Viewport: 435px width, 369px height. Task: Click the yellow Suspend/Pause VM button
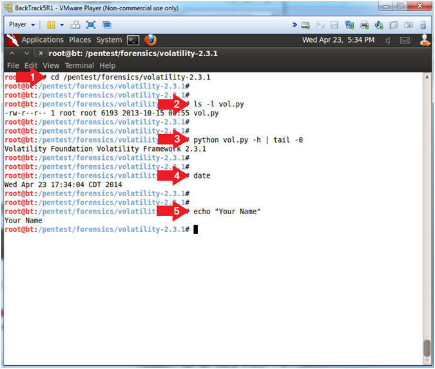point(51,25)
